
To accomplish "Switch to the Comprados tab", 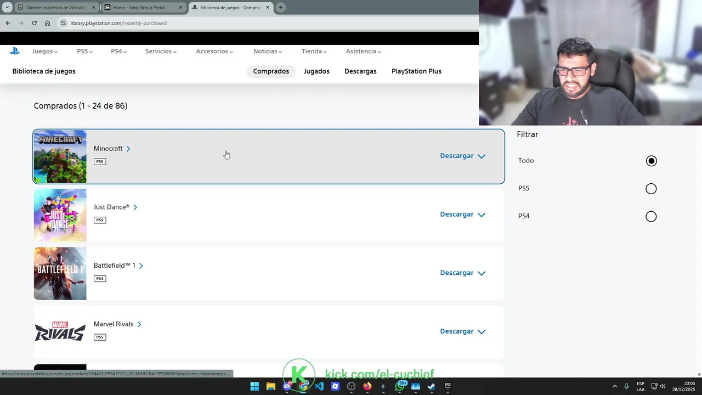I will click(x=271, y=71).
